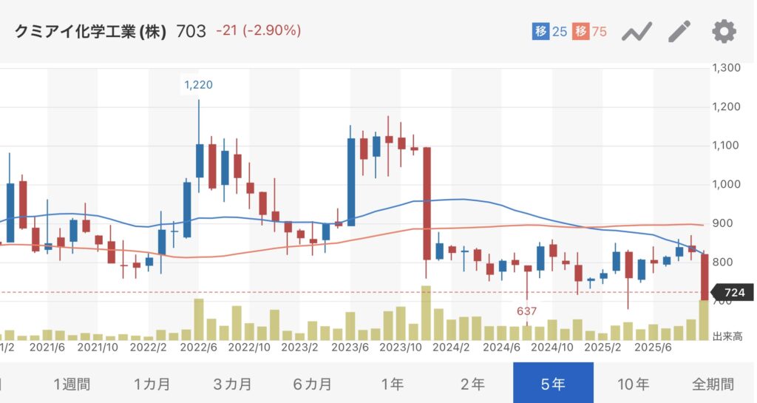Screen dimensions: 757x403
Task: Change the range to 10年
Action: click(633, 384)
